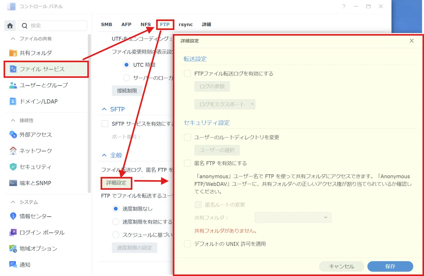Open ファイル サービス in the sidebar

pyautogui.click(x=46, y=69)
